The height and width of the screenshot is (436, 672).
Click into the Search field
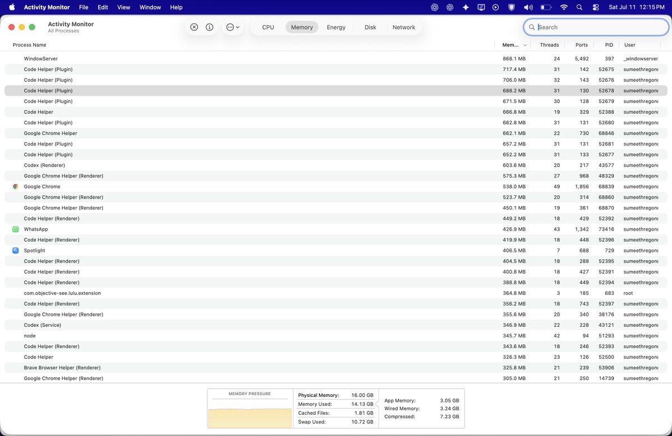click(x=596, y=27)
